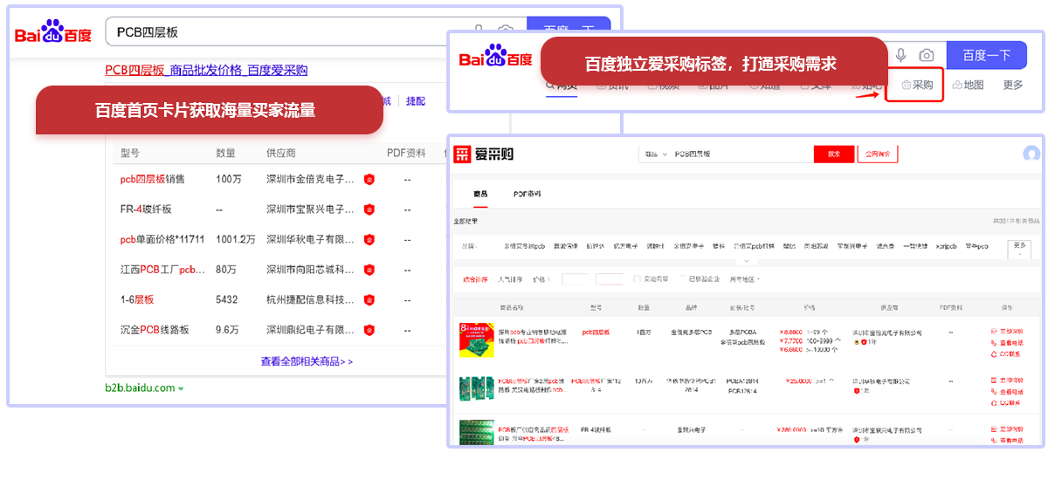The height and width of the screenshot is (480, 1048).
Task: Click the 爱采购 logo icon
Action: (x=462, y=154)
